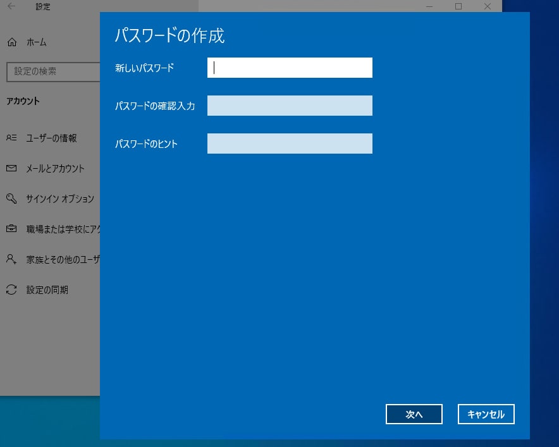Click the home icon beside ホーム
559x447 pixels.
12,42
